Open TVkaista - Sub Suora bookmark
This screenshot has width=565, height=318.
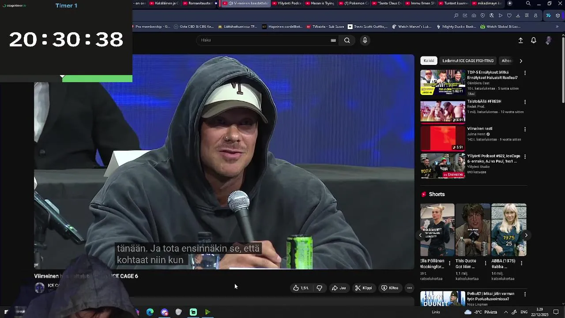tap(325, 26)
